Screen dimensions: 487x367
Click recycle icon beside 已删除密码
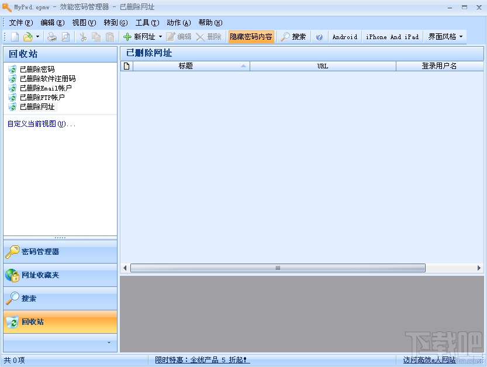(12, 69)
